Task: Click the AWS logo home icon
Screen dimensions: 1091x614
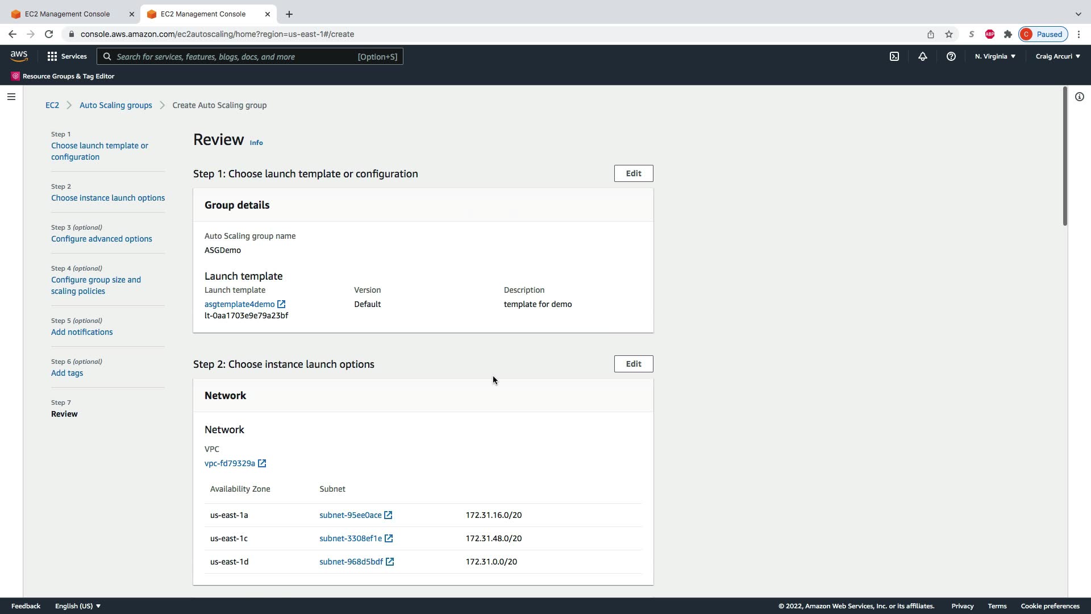Action: tap(19, 56)
